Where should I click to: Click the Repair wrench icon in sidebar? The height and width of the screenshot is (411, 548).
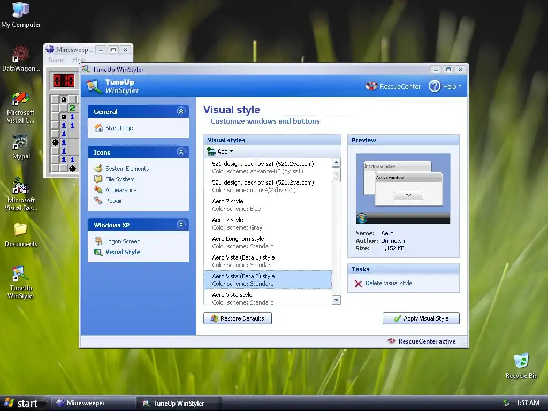pyautogui.click(x=98, y=201)
